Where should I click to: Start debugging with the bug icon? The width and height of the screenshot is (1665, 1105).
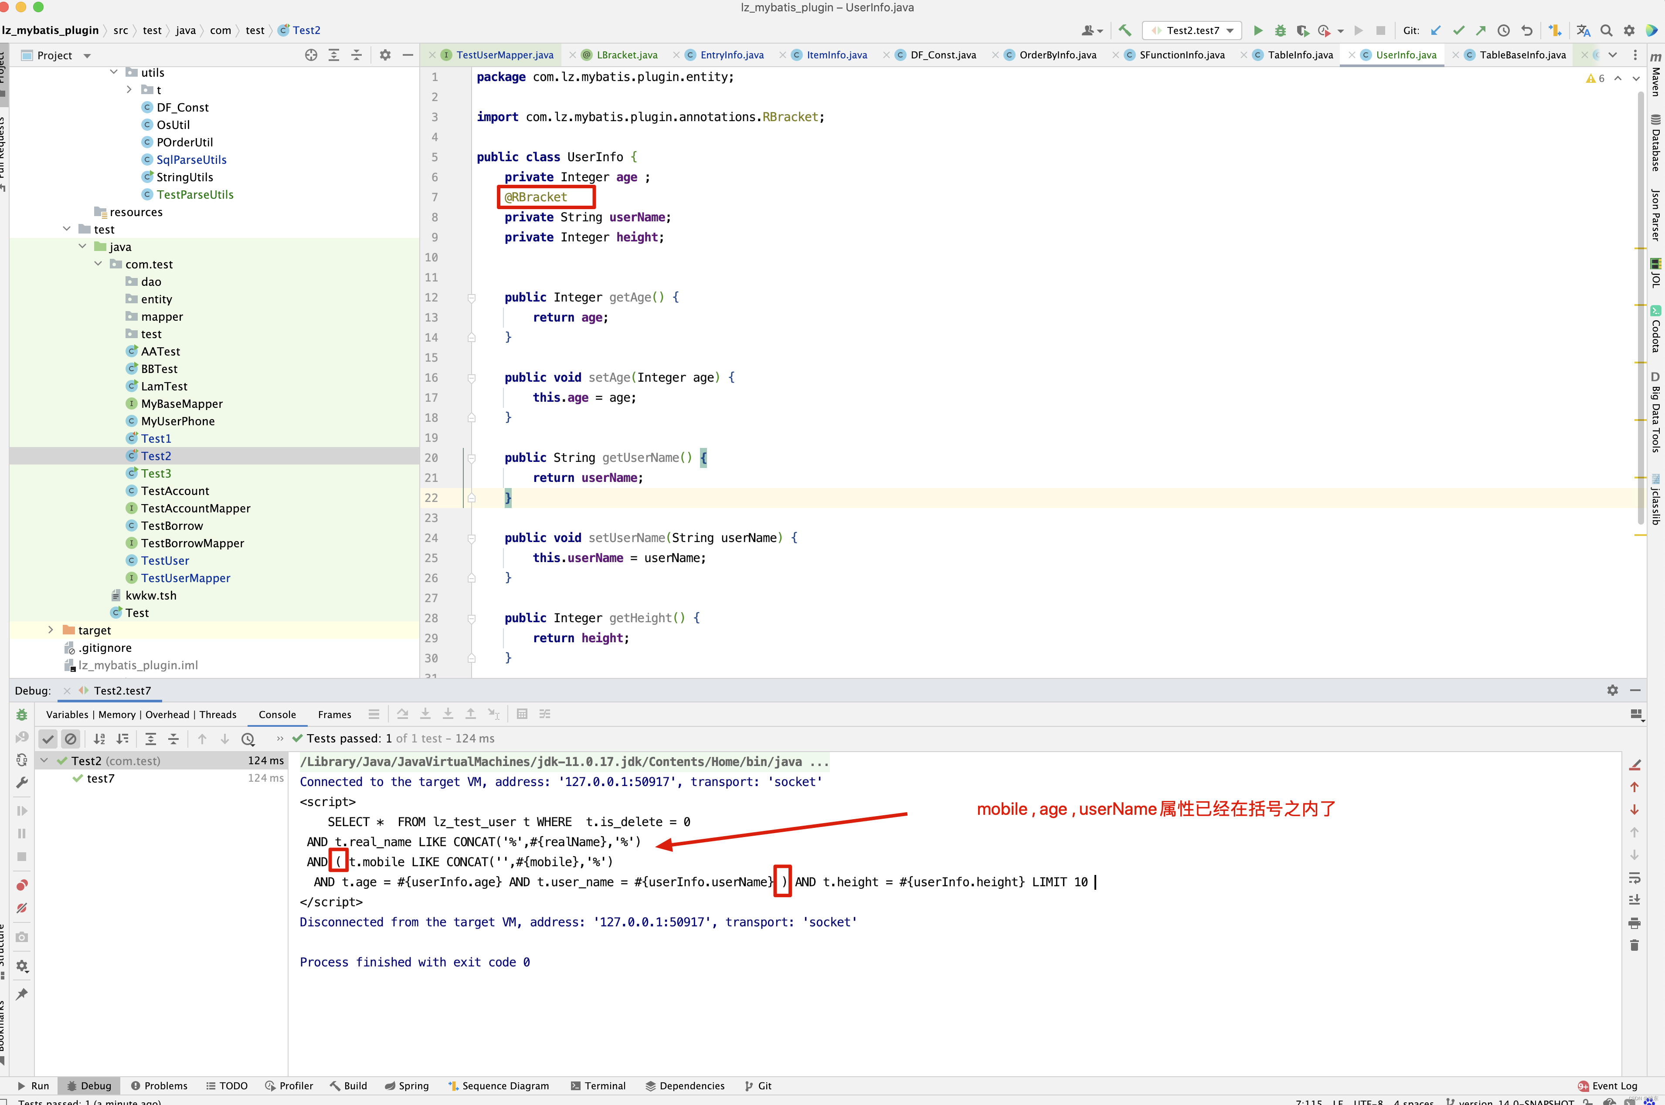(1280, 31)
